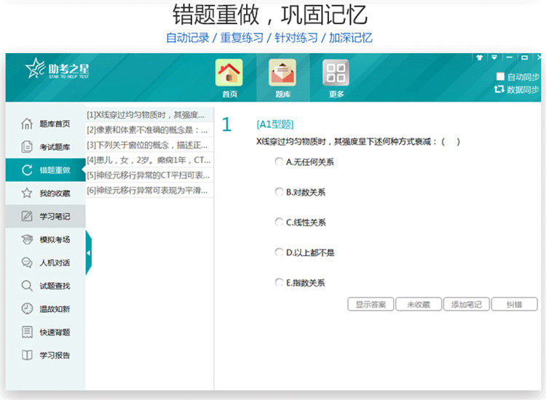Open 试题查找 magnifier icon
Viewport: 546px width, 400px height.
click(27, 286)
